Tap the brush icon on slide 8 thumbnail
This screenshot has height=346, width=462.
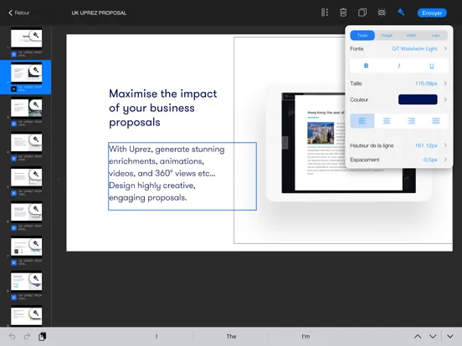tap(36, 278)
